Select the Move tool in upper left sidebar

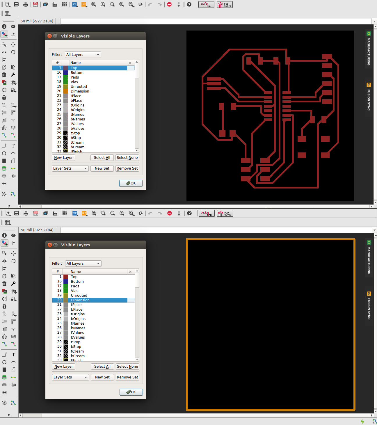point(13,45)
